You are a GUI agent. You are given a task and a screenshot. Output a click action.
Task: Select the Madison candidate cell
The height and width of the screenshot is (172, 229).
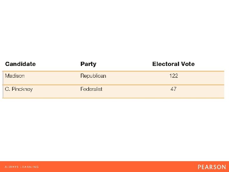pos(15,76)
